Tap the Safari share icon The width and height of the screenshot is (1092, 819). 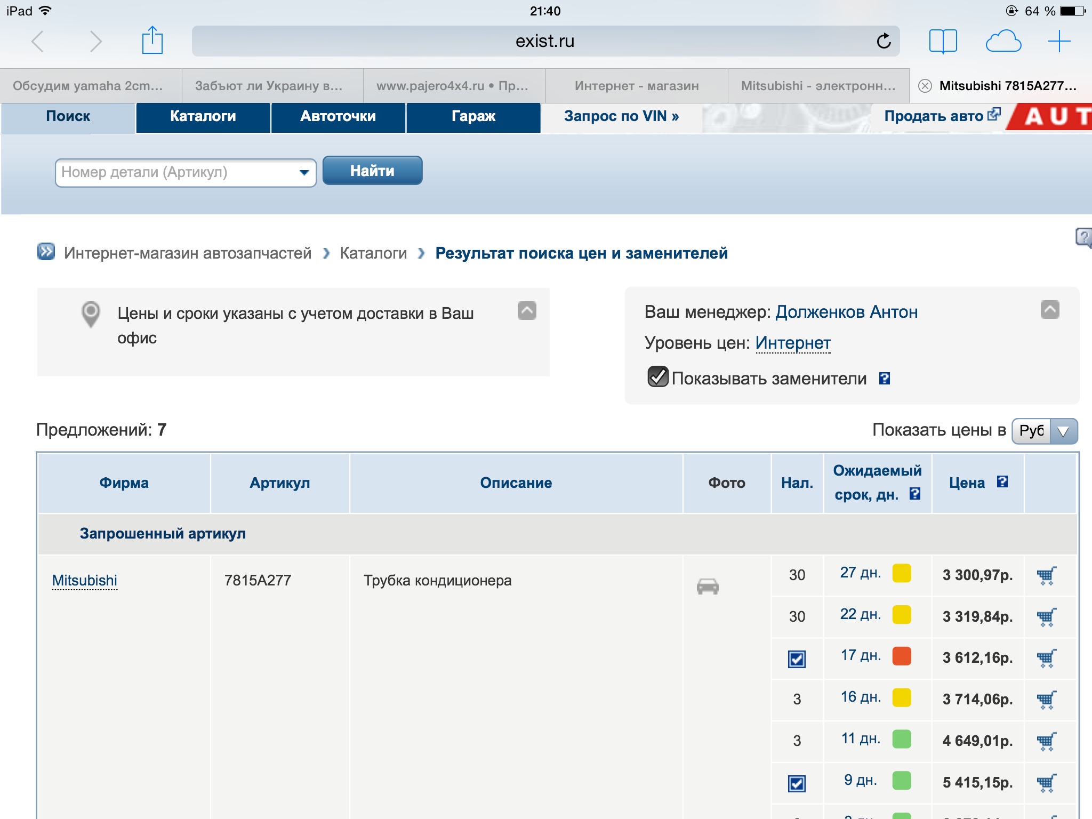coord(152,41)
